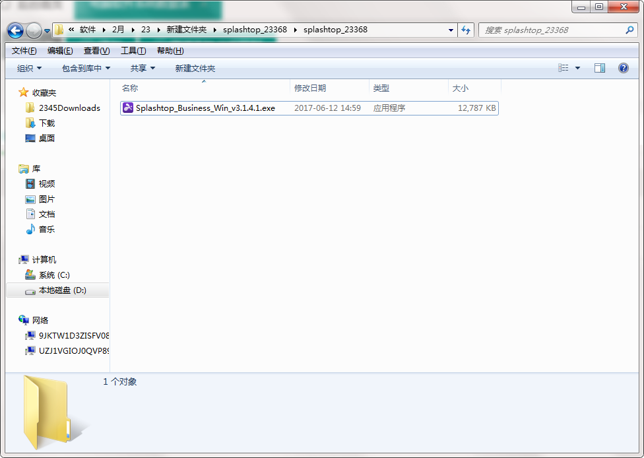Click the 图片 picture icon
Screen dimensions: 644x458
pyautogui.click(x=30, y=199)
